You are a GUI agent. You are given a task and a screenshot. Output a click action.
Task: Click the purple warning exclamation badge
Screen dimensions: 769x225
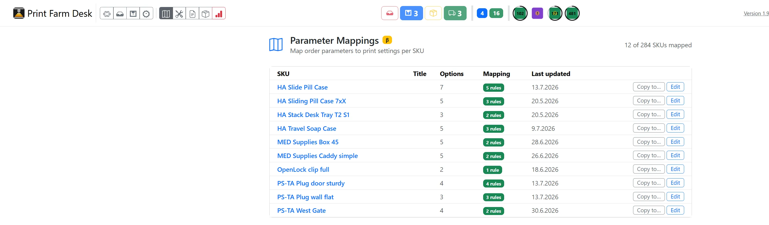coord(537,13)
